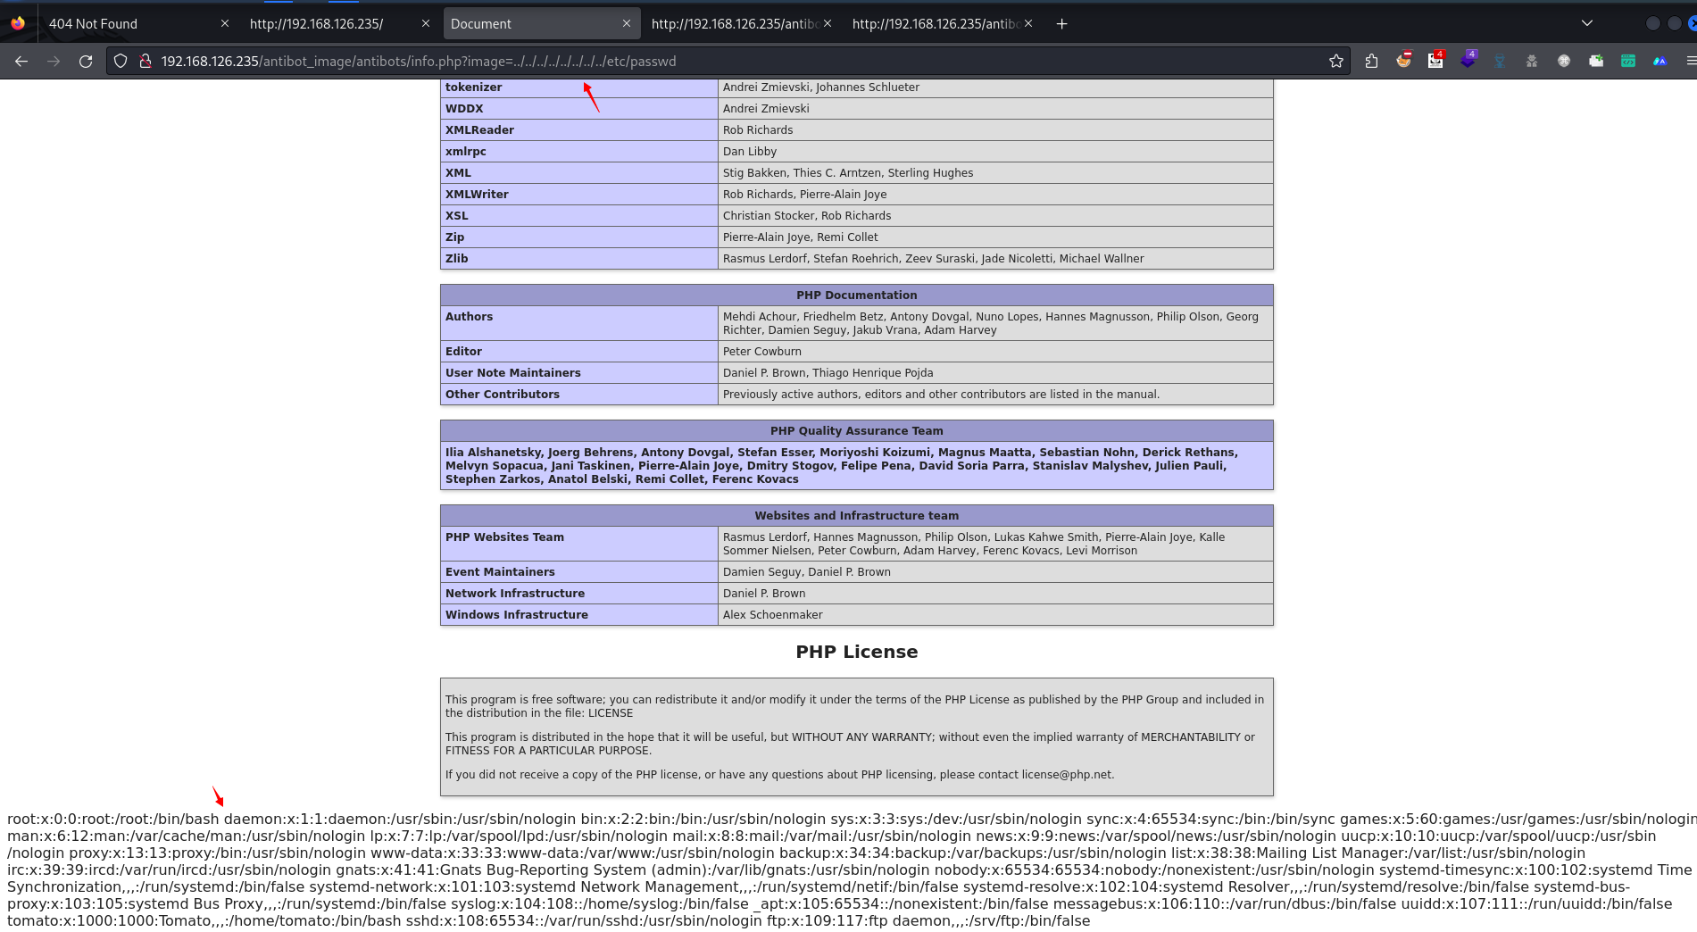Click the Event Maintainers label

tap(500, 572)
